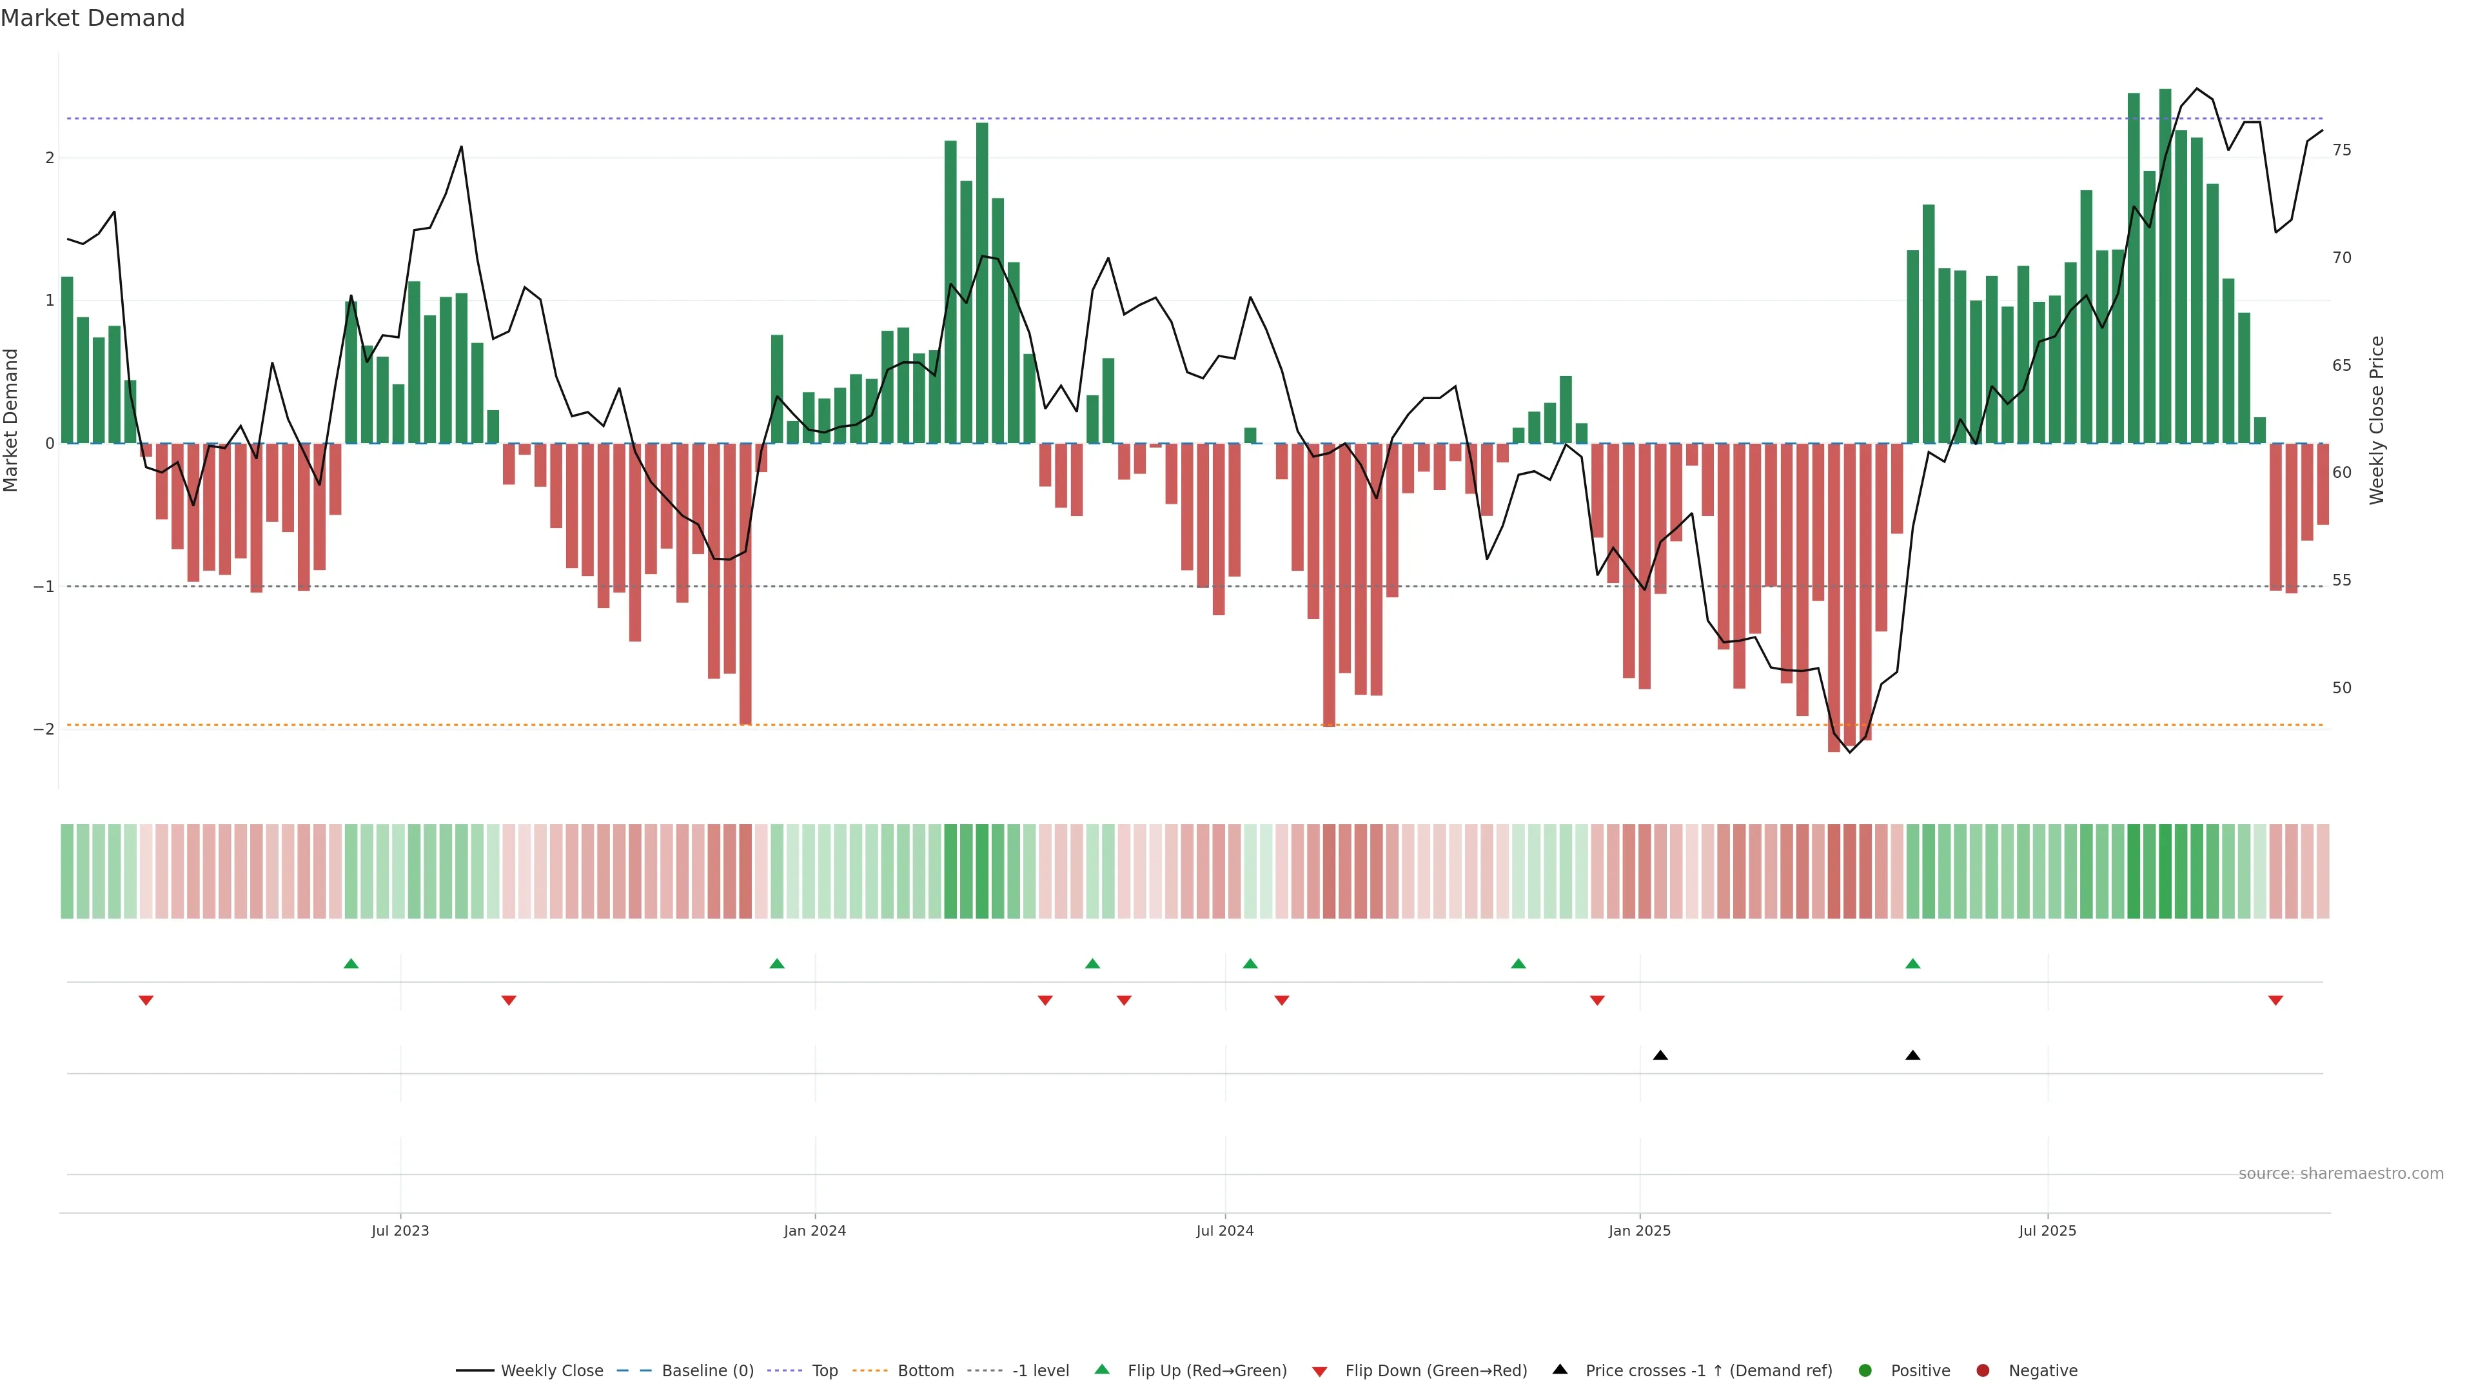Click the green Flip Up legend triangle

point(1101,1369)
